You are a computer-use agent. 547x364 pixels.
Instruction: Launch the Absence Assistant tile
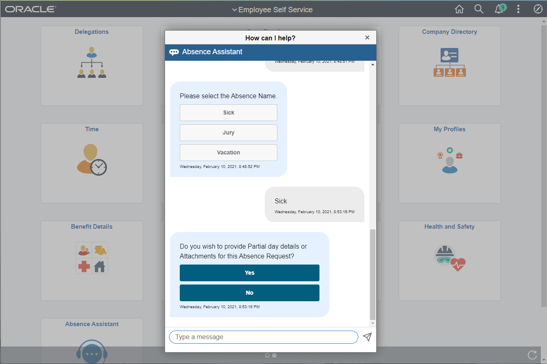[x=92, y=342]
